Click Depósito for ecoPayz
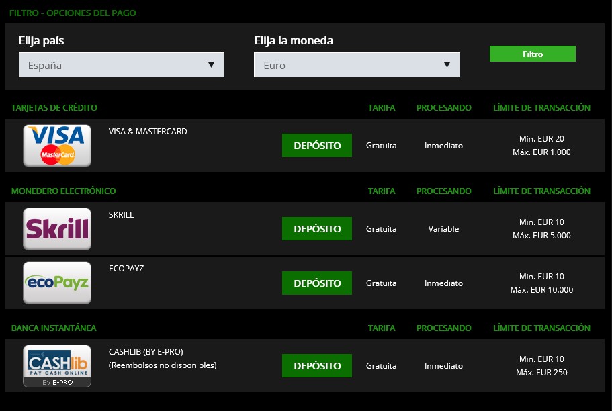This screenshot has height=411, width=612. (x=317, y=283)
